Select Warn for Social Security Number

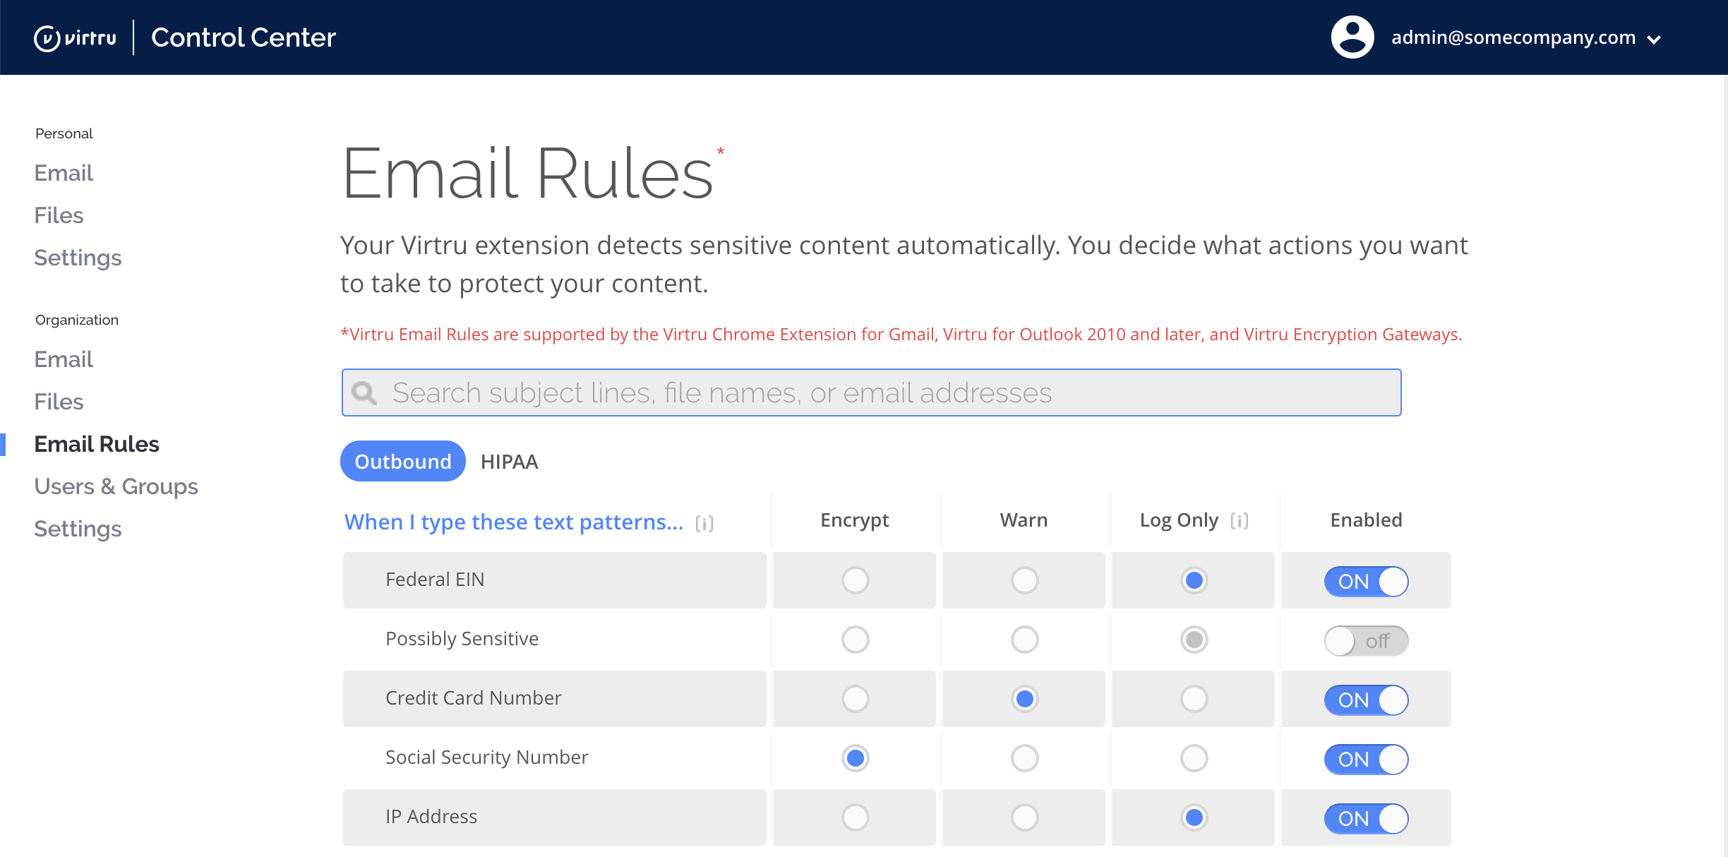(x=1024, y=758)
